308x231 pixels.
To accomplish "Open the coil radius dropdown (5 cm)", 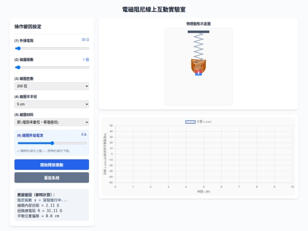I will [52, 104].
